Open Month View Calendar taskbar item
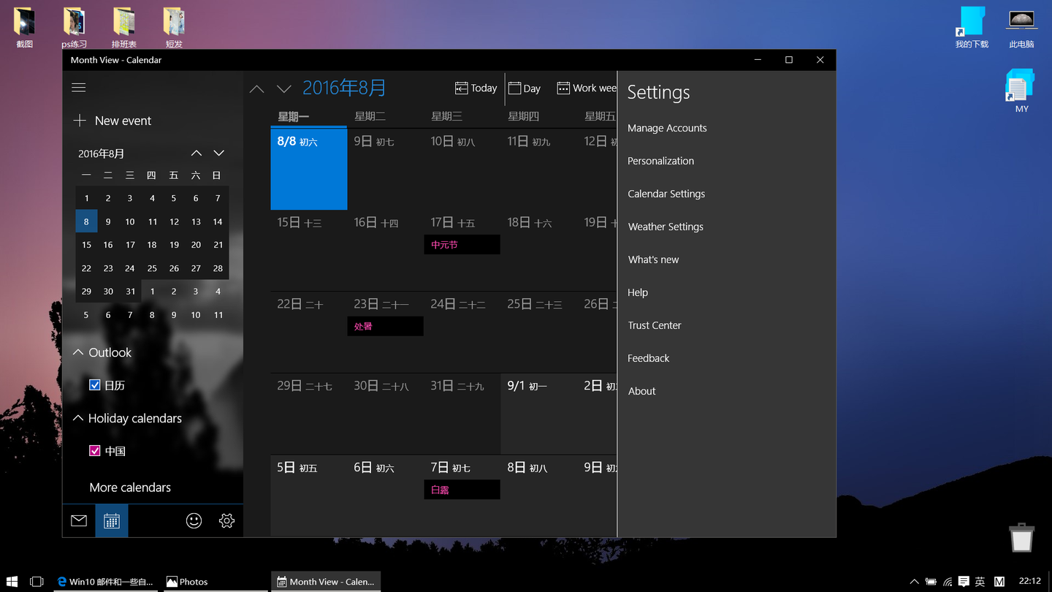 pos(326,582)
